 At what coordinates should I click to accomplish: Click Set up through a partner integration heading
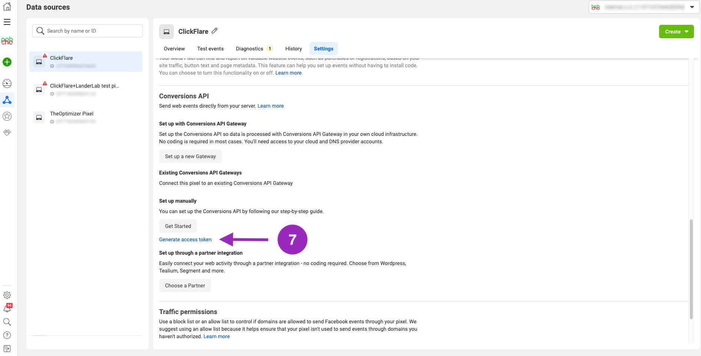click(x=201, y=253)
